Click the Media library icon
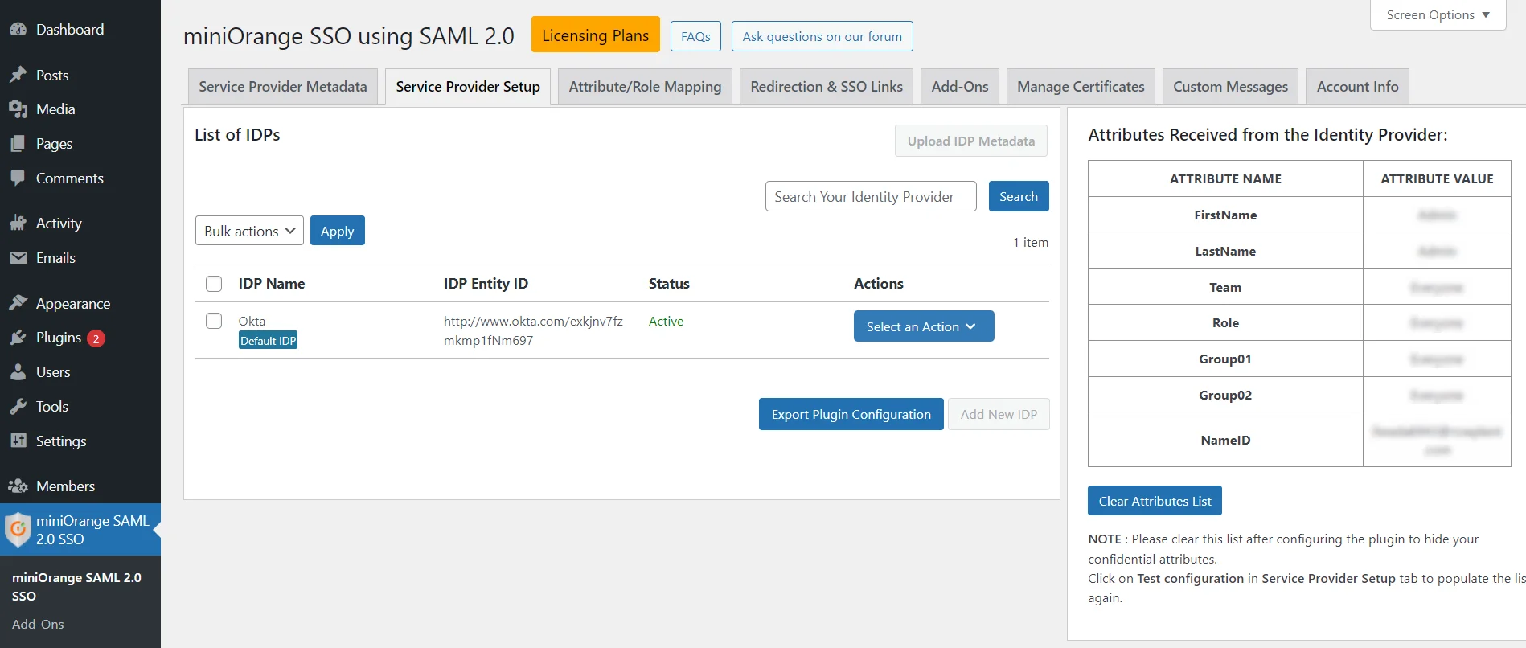The height and width of the screenshot is (648, 1526). [x=18, y=109]
